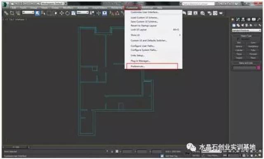
Task: Click the object color swatch
Action: click(259, 68)
